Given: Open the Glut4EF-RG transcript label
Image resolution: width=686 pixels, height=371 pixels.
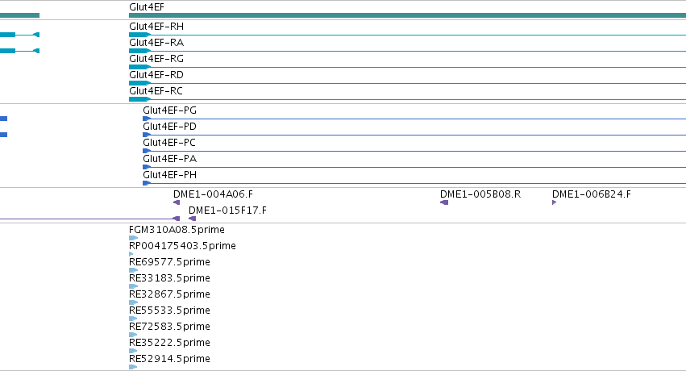Looking at the screenshot, I should [156, 59].
